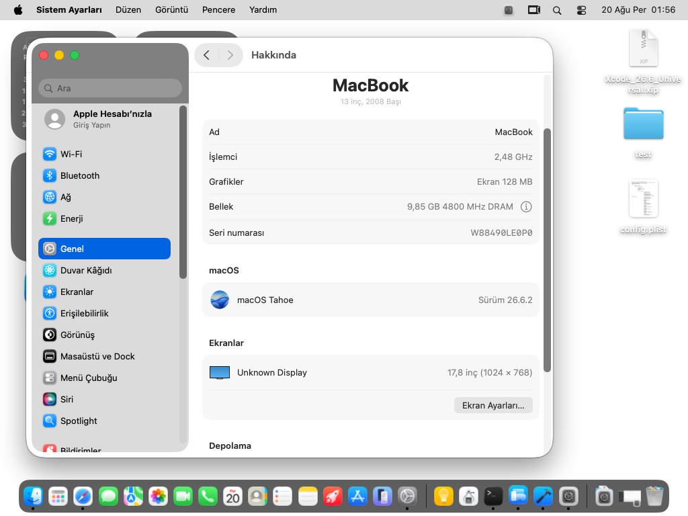Screen dimensions: 688x516
Task: Open Siri settings in the sidebar
Action: [x=104, y=399]
